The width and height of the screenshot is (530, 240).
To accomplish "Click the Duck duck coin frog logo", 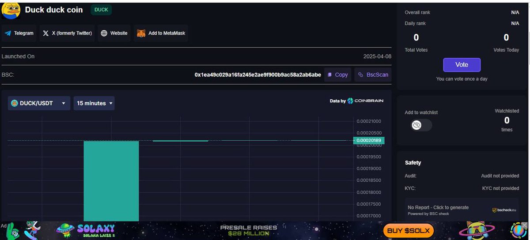I will pyautogui.click(x=11, y=11).
